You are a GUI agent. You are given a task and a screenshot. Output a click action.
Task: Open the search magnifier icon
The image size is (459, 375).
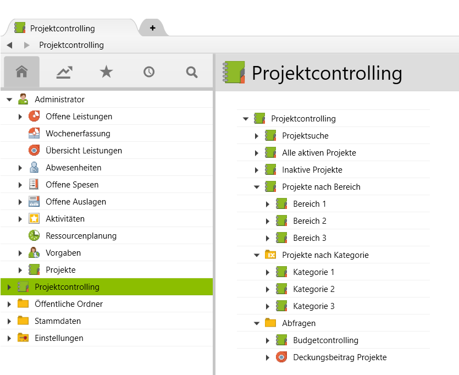coord(191,71)
